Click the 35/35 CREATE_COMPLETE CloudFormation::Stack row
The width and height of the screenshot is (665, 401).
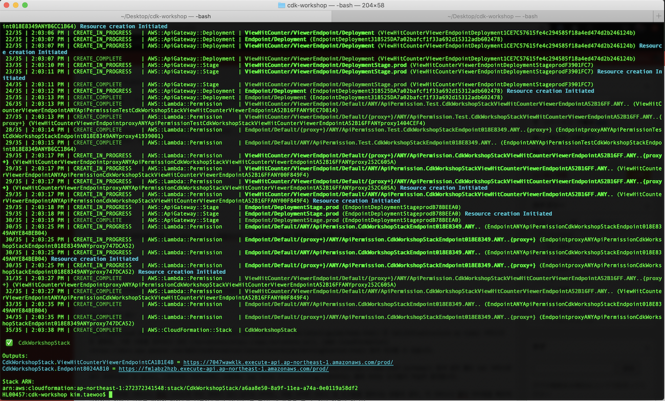tap(151, 330)
